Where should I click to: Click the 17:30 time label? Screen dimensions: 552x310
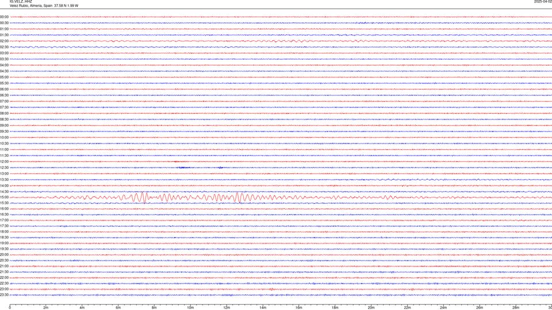4,226
